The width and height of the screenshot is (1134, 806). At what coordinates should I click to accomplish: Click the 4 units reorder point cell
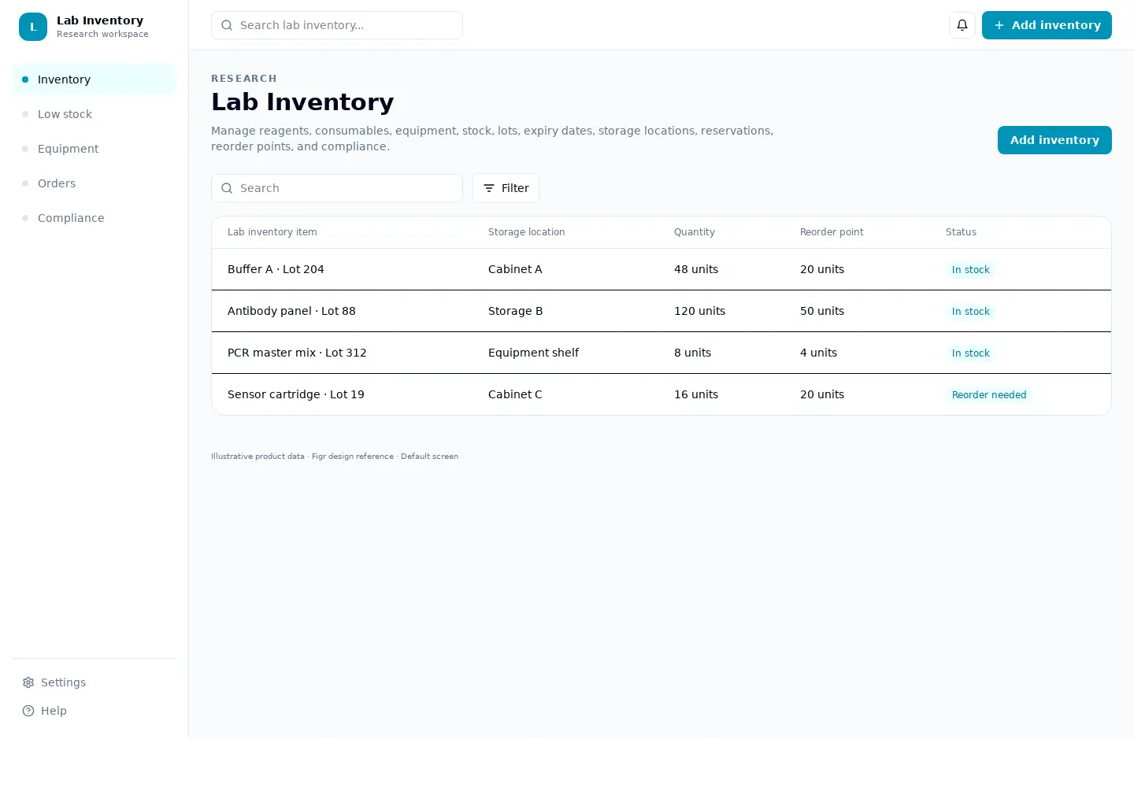818,353
